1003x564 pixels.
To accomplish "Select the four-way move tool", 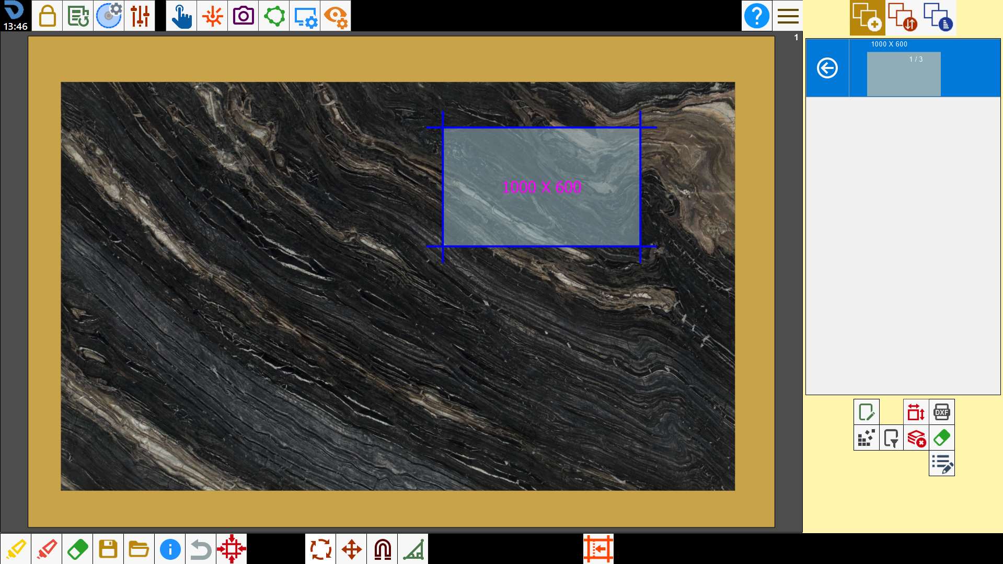I will coord(351,549).
